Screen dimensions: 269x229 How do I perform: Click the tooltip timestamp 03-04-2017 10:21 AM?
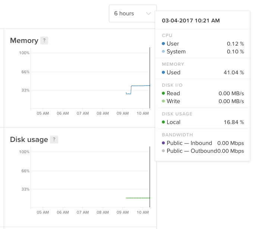tap(191, 21)
